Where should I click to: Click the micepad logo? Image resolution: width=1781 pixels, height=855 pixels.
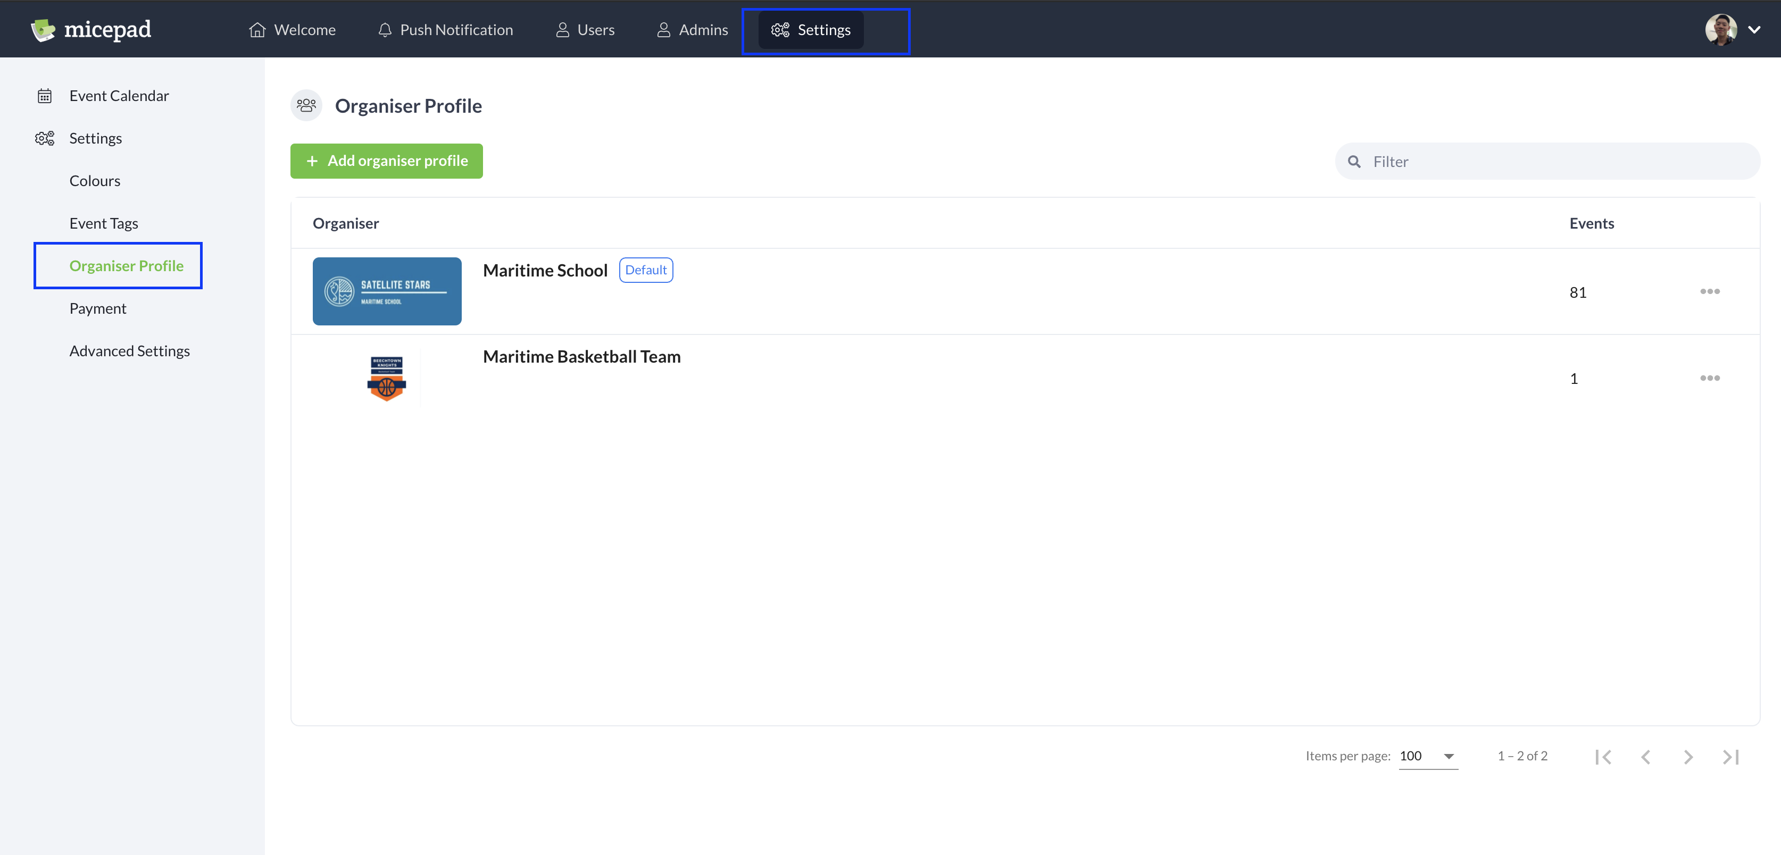[90, 30]
